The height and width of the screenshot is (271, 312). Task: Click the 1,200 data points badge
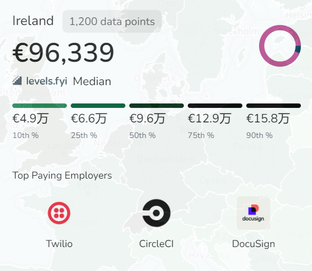pos(112,22)
